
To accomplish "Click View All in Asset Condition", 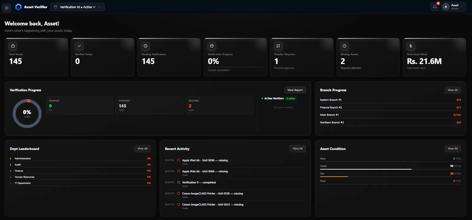I will [x=453, y=149].
